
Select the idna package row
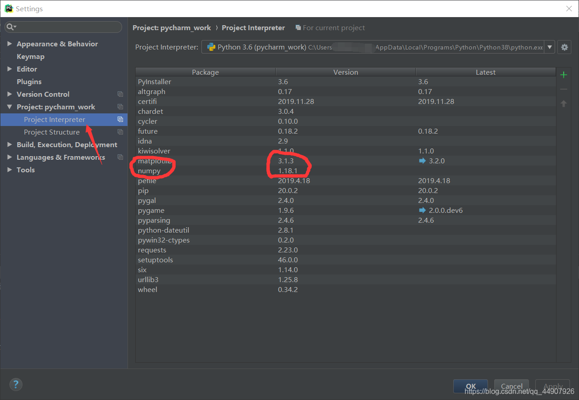tap(346, 141)
